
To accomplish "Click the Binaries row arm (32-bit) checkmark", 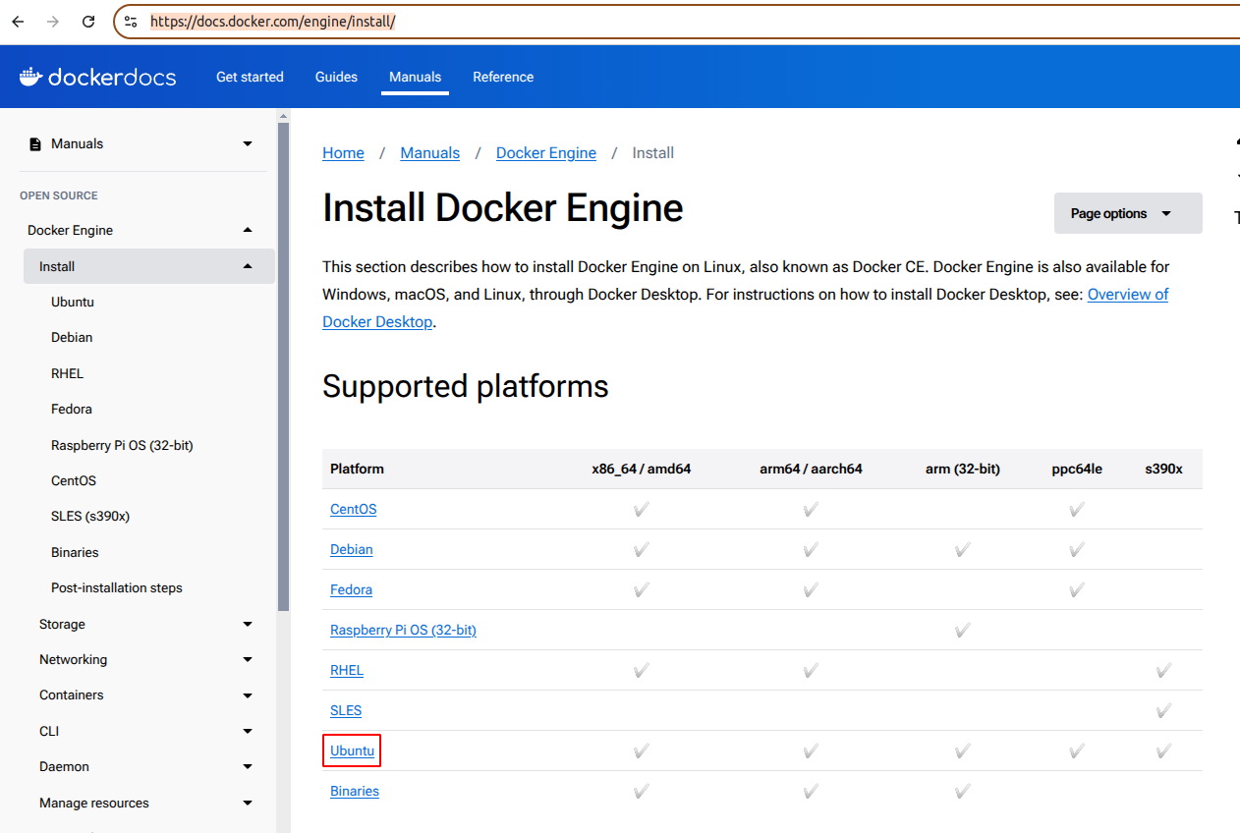I will [x=963, y=791].
